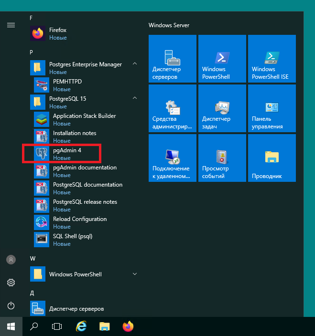
Task: Launch Firefox from taskbar
Action: click(128, 326)
